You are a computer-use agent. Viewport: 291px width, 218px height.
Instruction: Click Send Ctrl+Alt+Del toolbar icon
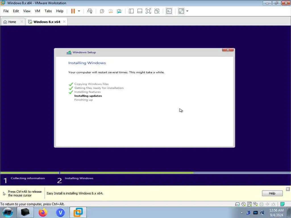point(90,11)
